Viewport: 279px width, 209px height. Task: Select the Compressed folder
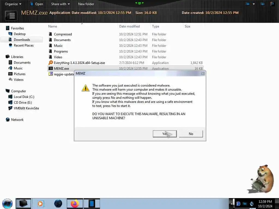[x=63, y=34]
